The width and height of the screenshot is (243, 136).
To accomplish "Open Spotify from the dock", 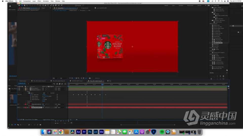I will pyautogui.click(x=162, y=132).
